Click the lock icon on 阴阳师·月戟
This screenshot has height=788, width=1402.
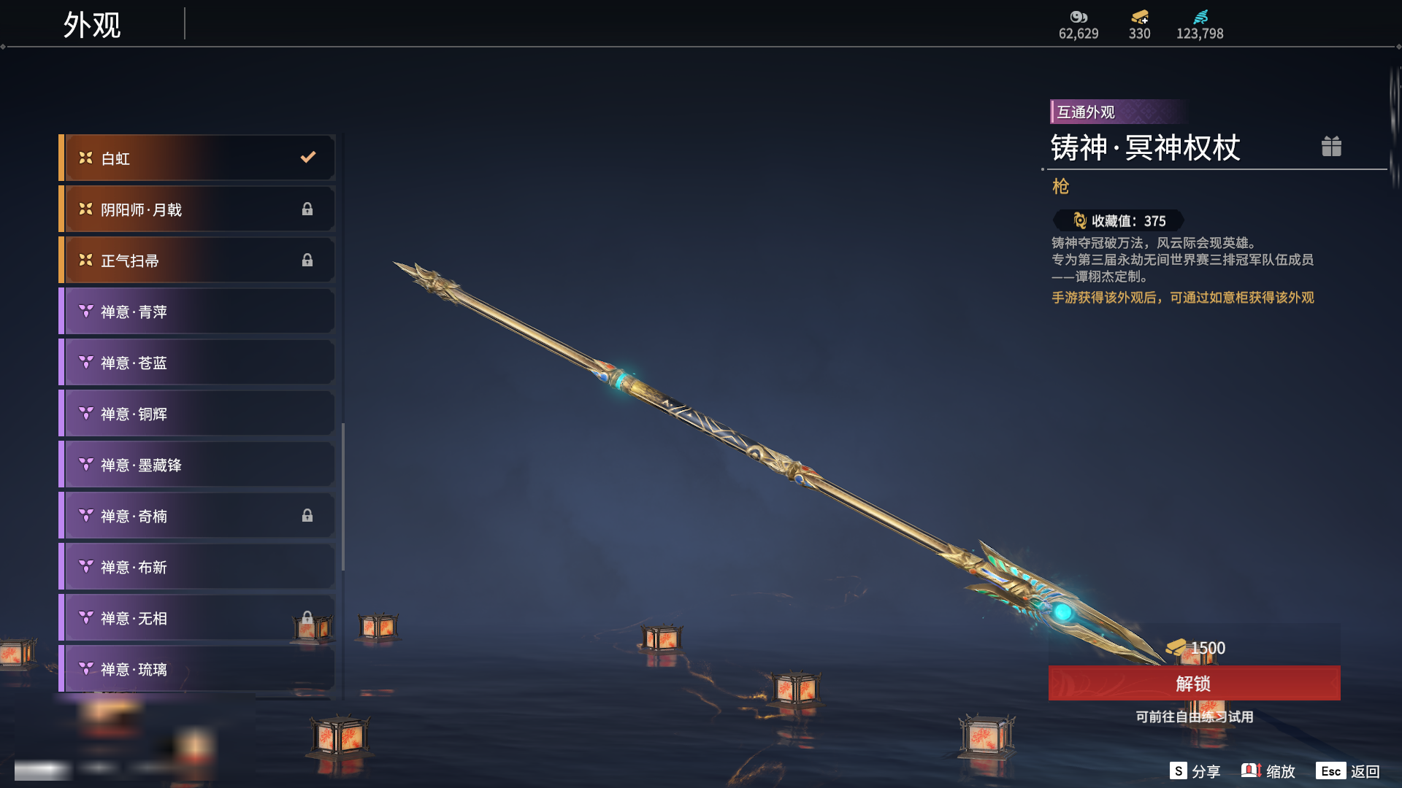pos(307,209)
